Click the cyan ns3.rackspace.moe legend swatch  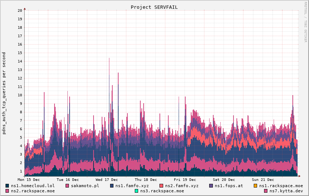coord(136,191)
